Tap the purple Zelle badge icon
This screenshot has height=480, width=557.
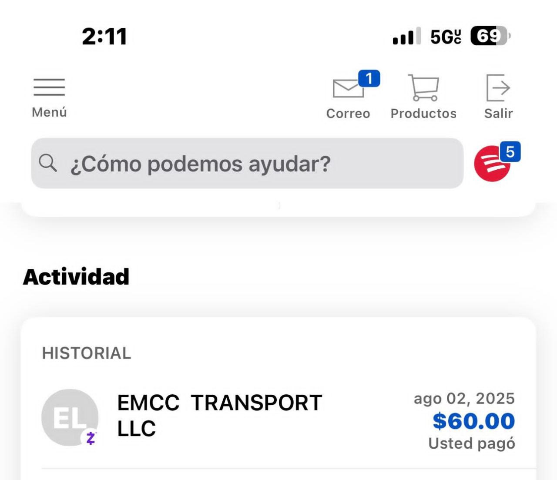click(91, 438)
